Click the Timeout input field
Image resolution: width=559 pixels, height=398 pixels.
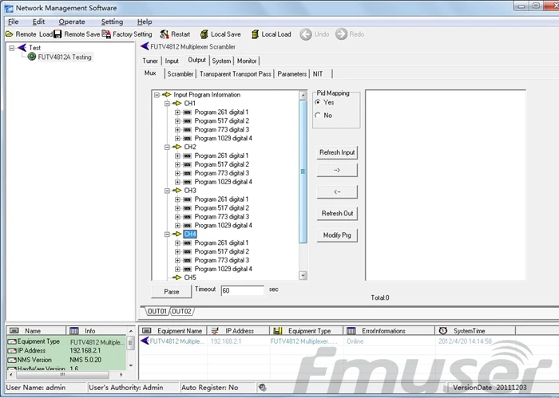pyautogui.click(x=243, y=290)
